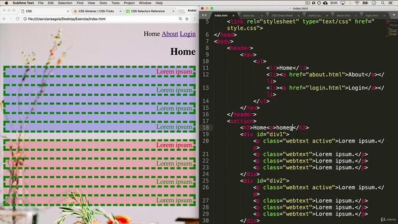Open a new browser tab
This screenshot has height=224, width=398.
coord(181,11)
